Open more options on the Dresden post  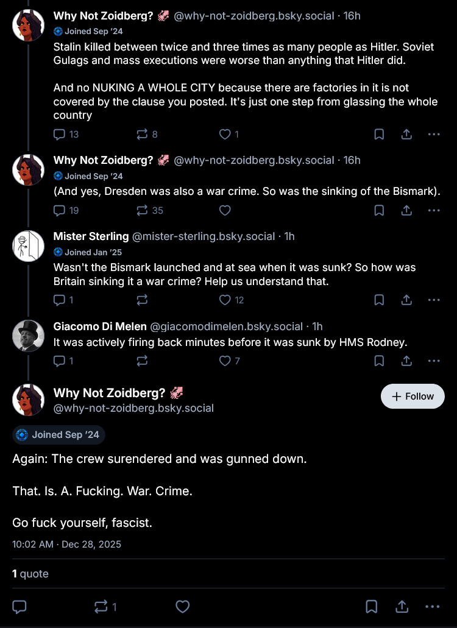click(433, 211)
